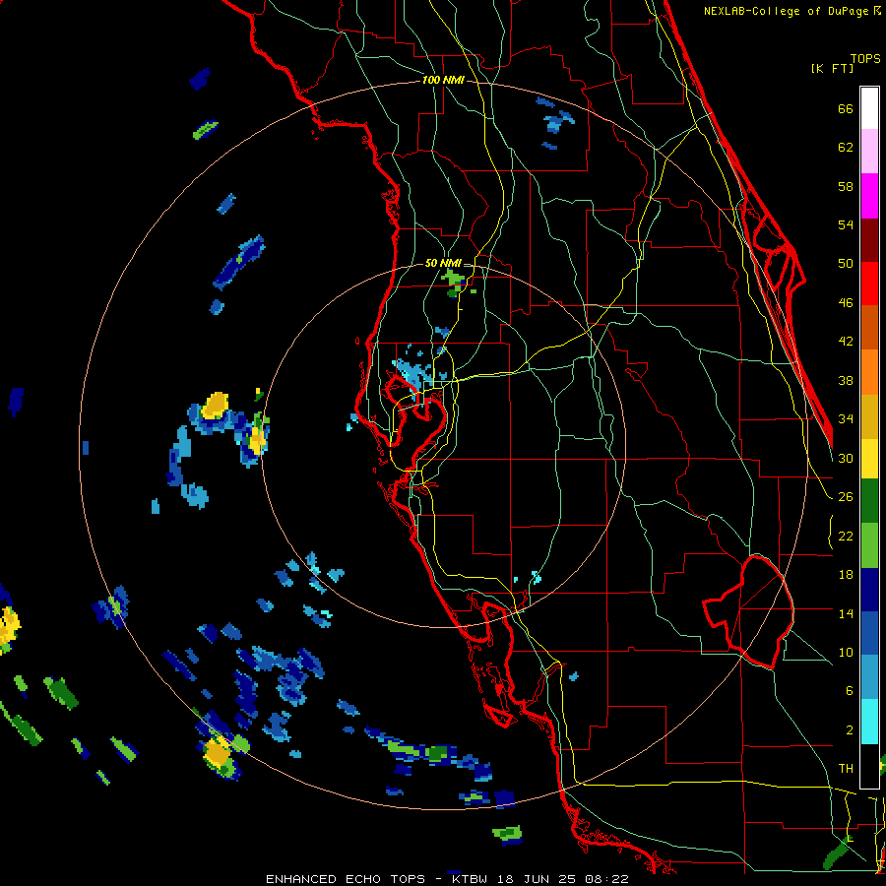Choose the 26 legend scale value

846,497
